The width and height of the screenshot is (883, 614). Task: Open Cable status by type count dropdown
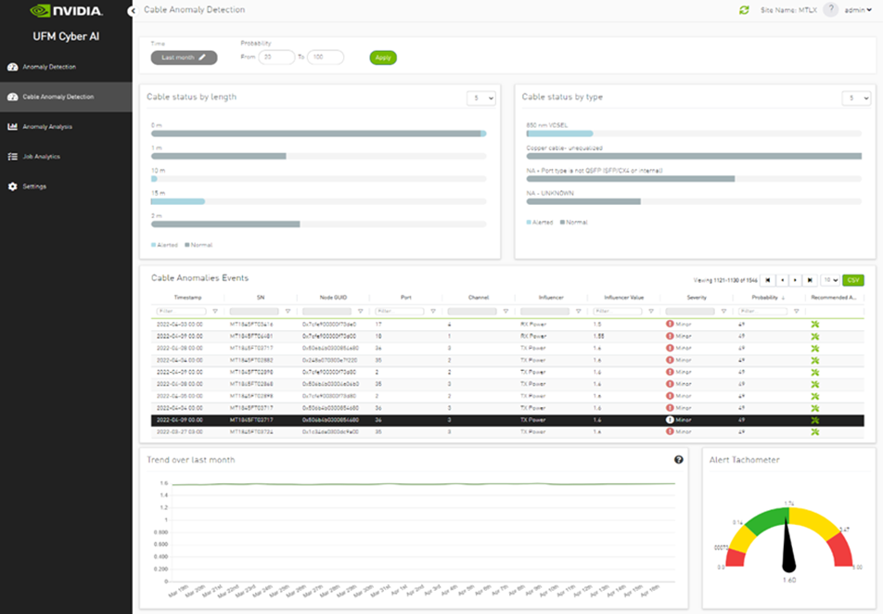[x=855, y=97]
